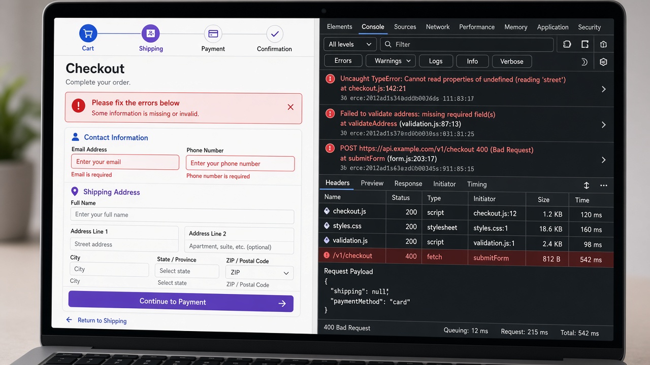650x365 pixels.
Task: Click the Confirmation checkmark step icon
Action: click(x=275, y=34)
